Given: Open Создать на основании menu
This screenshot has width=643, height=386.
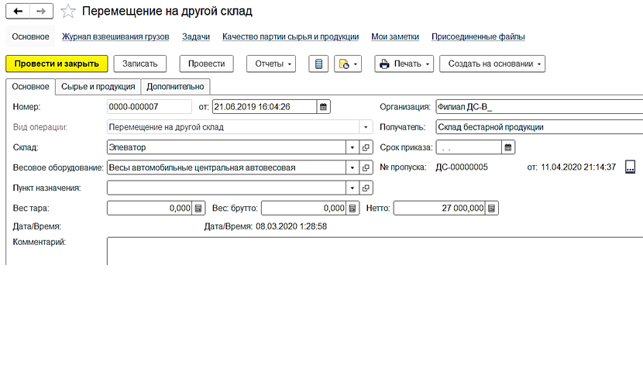Looking at the screenshot, I should tap(492, 64).
